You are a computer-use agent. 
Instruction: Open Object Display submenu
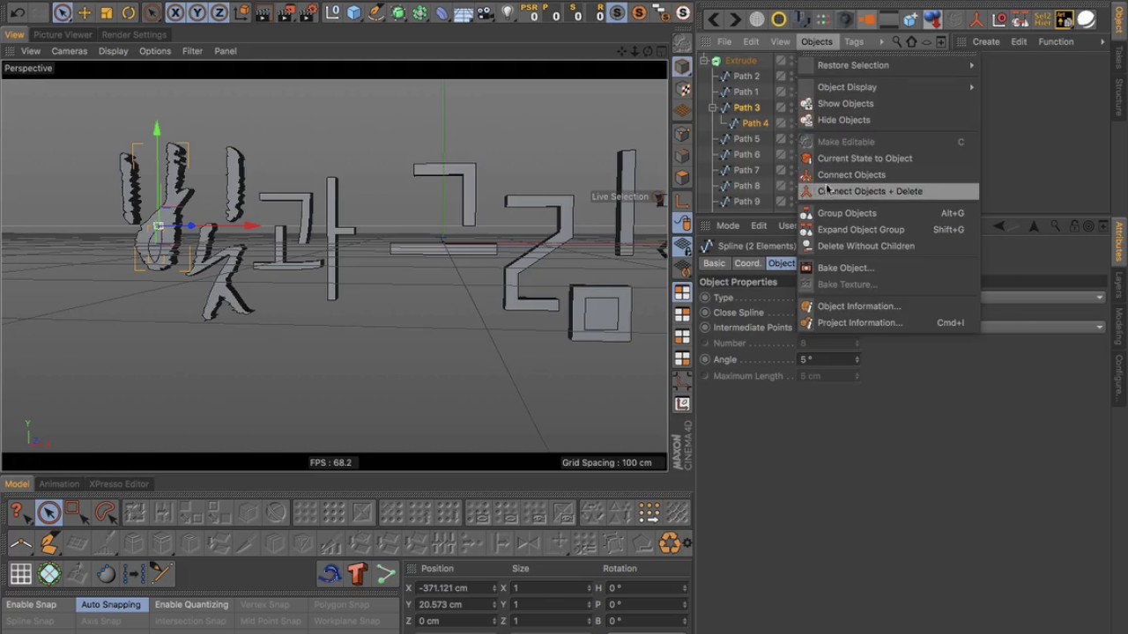(888, 87)
